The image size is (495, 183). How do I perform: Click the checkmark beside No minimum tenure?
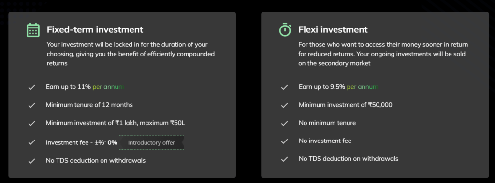coord(284,123)
